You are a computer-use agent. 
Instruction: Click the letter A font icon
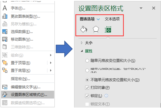point(5,8)
